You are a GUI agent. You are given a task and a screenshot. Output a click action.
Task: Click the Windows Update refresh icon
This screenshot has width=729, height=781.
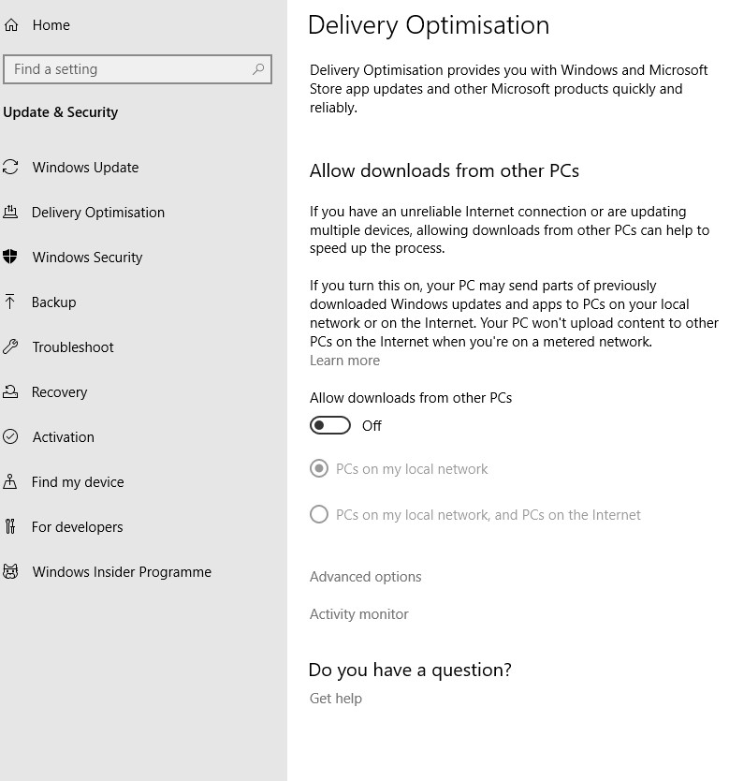(10, 167)
